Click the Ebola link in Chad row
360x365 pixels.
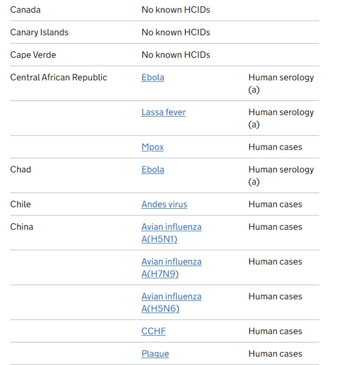[x=153, y=170]
